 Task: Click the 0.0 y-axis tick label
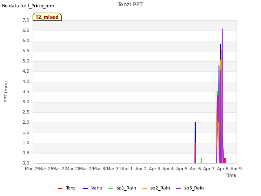click(x=26, y=163)
